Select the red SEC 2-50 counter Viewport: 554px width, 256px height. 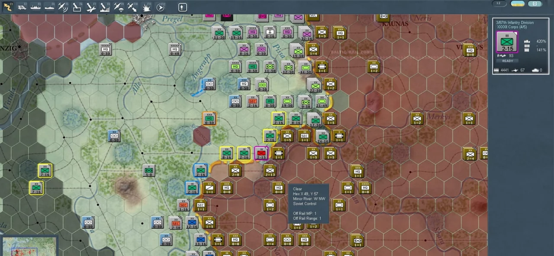pos(175,223)
